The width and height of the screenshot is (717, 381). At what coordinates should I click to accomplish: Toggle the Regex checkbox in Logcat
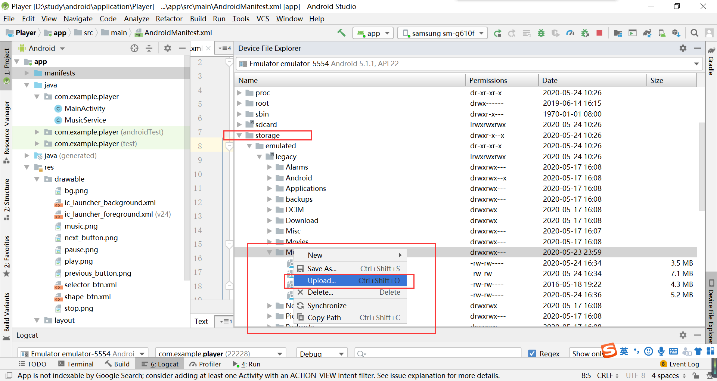point(532,353)
